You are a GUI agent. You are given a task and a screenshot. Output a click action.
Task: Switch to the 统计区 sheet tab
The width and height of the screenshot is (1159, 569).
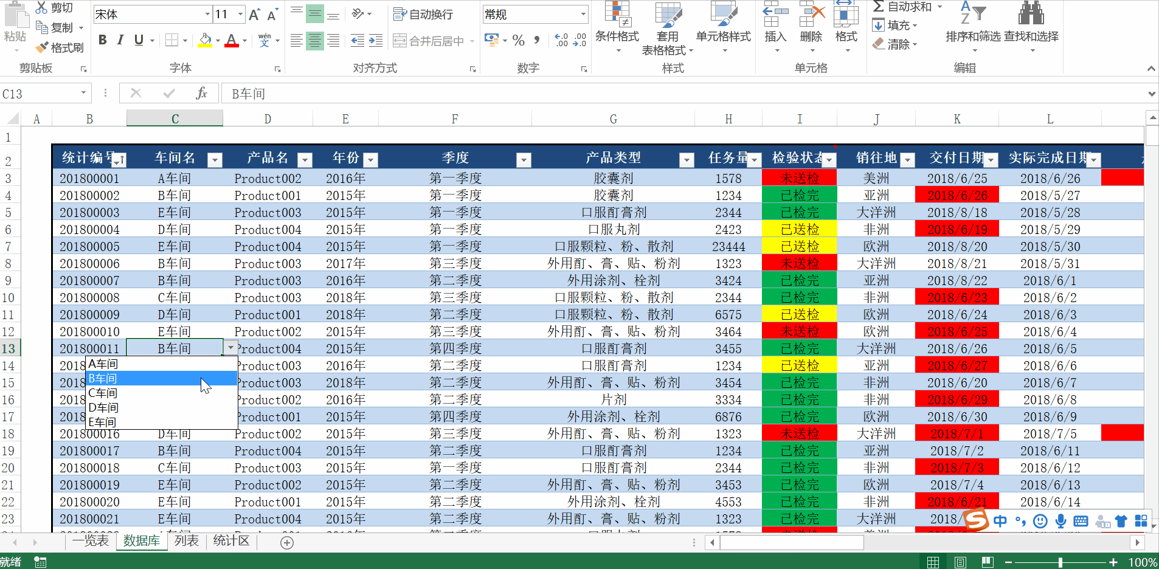[230, 540]
